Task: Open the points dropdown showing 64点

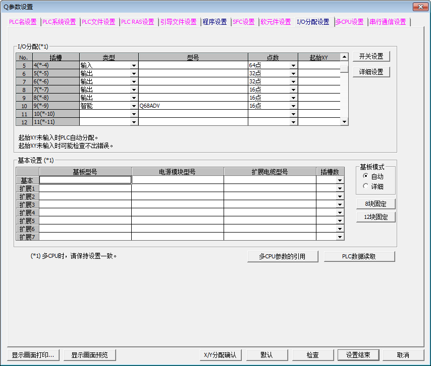Action: 293,65
